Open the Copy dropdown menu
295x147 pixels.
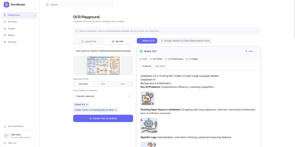tap(250, 51)
